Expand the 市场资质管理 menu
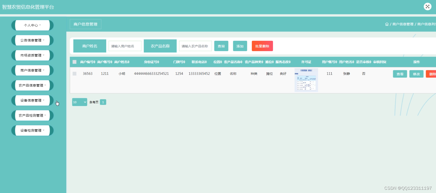The image size is (436, 193). 32,55
